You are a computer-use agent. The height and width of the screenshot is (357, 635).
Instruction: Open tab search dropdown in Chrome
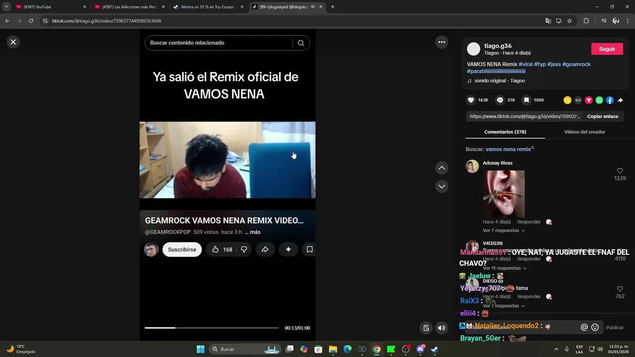(6, 7)
